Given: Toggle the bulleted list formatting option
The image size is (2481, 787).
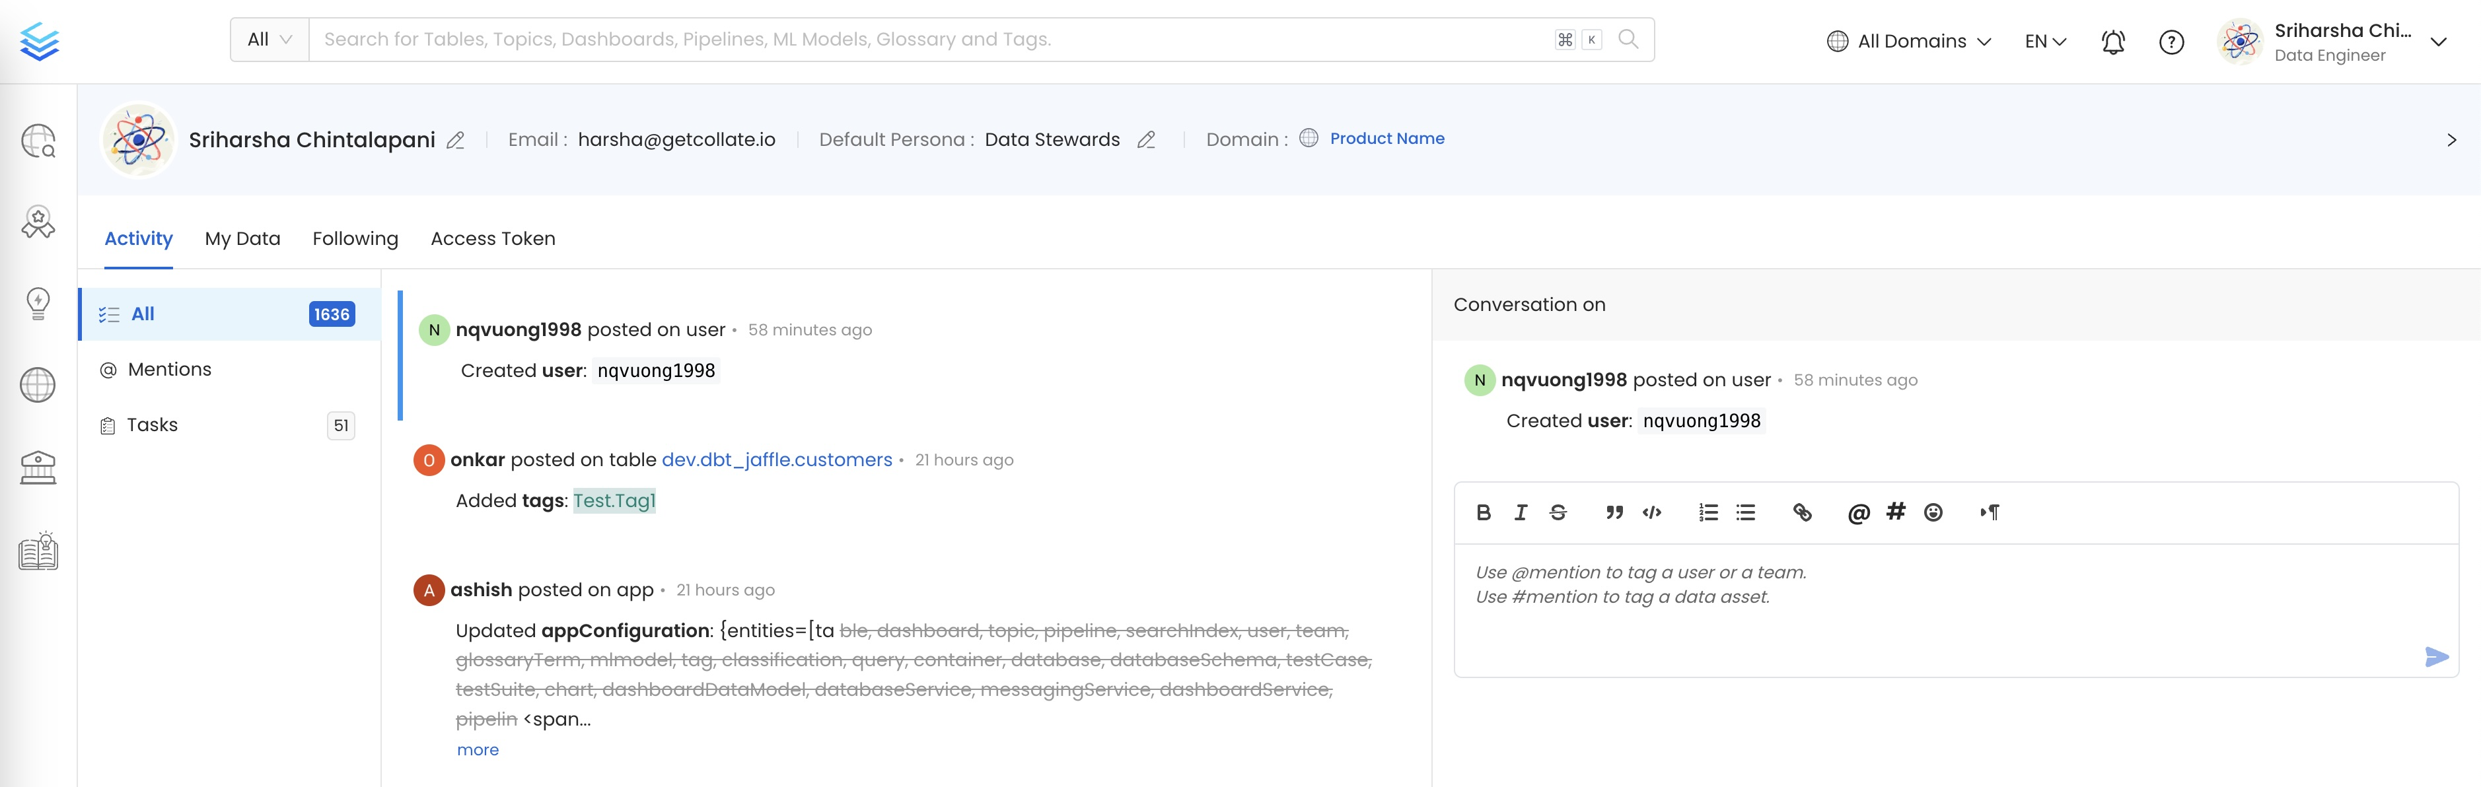Looking at the screenshot, I should click(1745, 513).
